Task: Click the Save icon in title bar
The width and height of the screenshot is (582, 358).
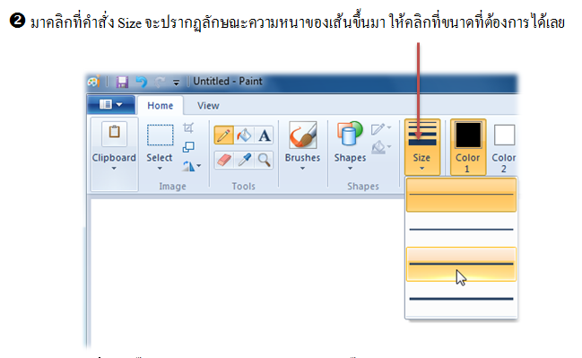Action: tap(122, 82)
